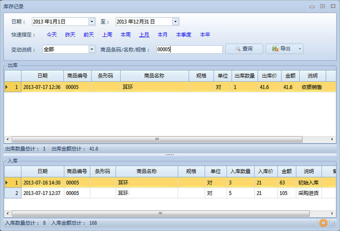The height and width of the screenshot is (231, 340).
Task: Click the 收银销售 cell
Action: [312, 87]
